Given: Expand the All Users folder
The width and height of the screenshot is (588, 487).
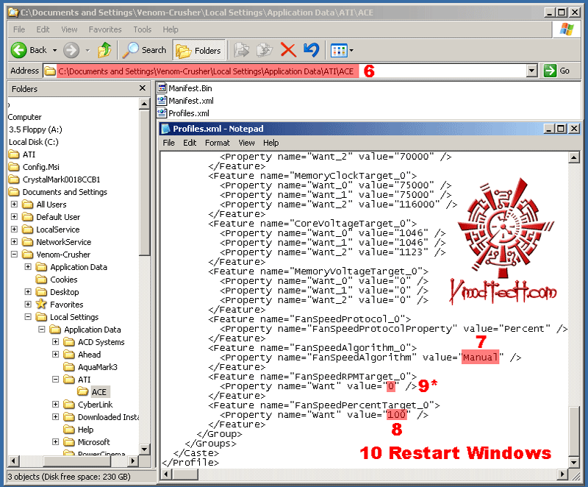Looking at the screenshot, I should point(14,204).
